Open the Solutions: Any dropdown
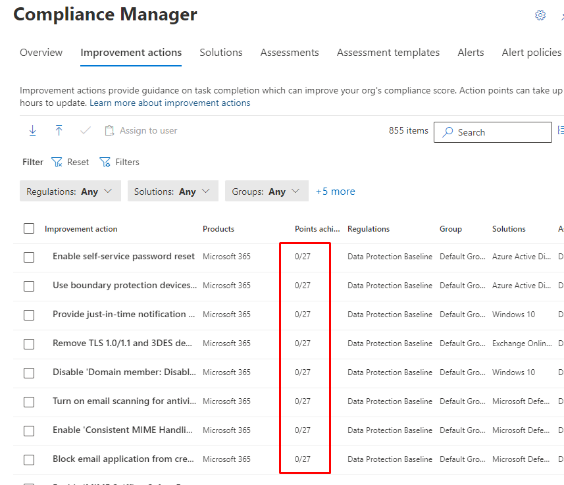Viewport: 564px width, 485px height. 172,191
